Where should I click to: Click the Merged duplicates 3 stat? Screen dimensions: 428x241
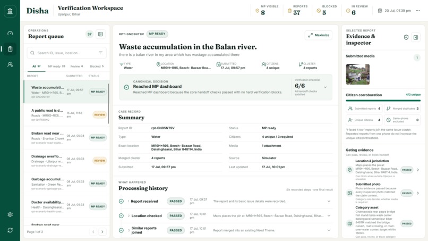403,109
